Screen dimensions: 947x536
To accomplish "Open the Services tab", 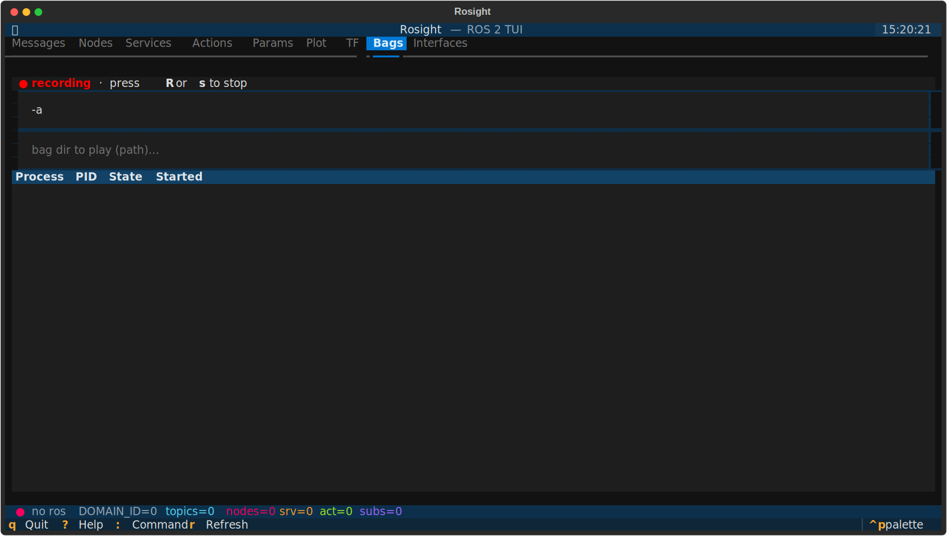I will point(148,43).
